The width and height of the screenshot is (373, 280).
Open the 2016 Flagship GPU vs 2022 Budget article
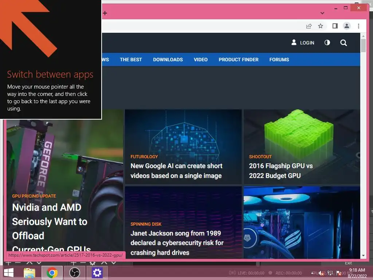[281, 171]
